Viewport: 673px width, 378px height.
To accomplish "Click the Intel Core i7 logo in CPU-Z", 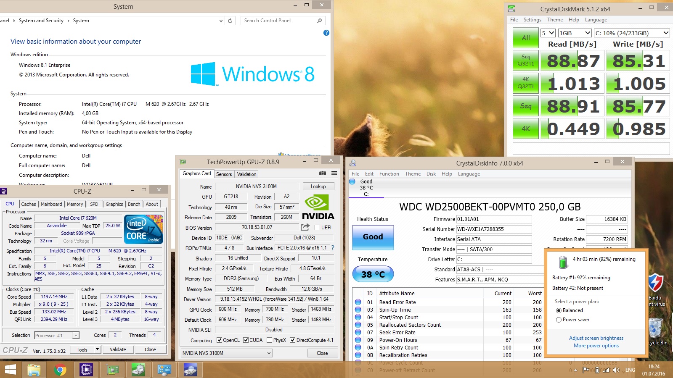I will pos(144,229).
